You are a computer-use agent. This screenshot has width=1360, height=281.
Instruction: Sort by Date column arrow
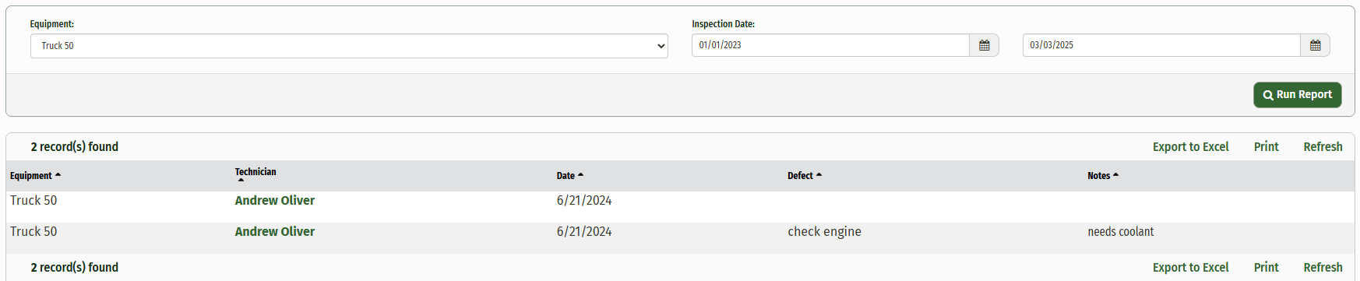(581, 175)
